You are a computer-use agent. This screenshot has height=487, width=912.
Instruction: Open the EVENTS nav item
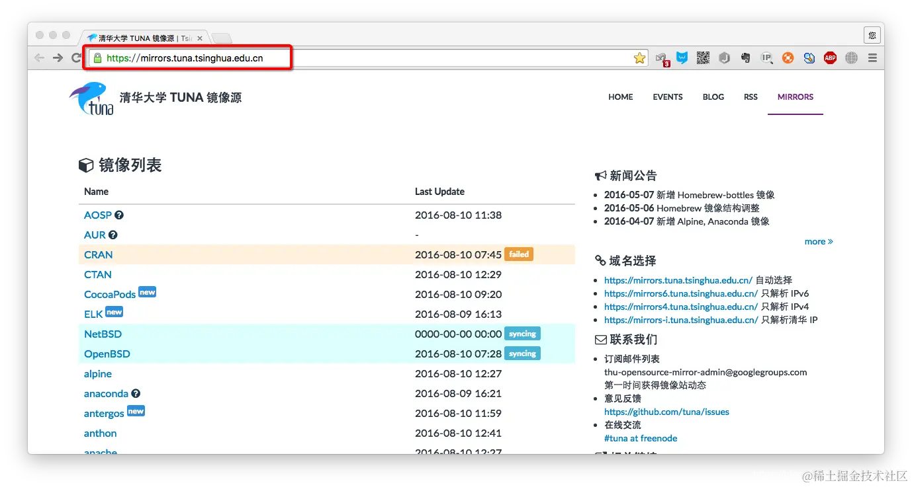pyautogui.click(x=668, y=96)
